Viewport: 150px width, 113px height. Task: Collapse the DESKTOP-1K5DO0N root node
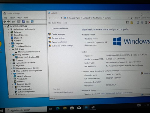click(5, 26)
